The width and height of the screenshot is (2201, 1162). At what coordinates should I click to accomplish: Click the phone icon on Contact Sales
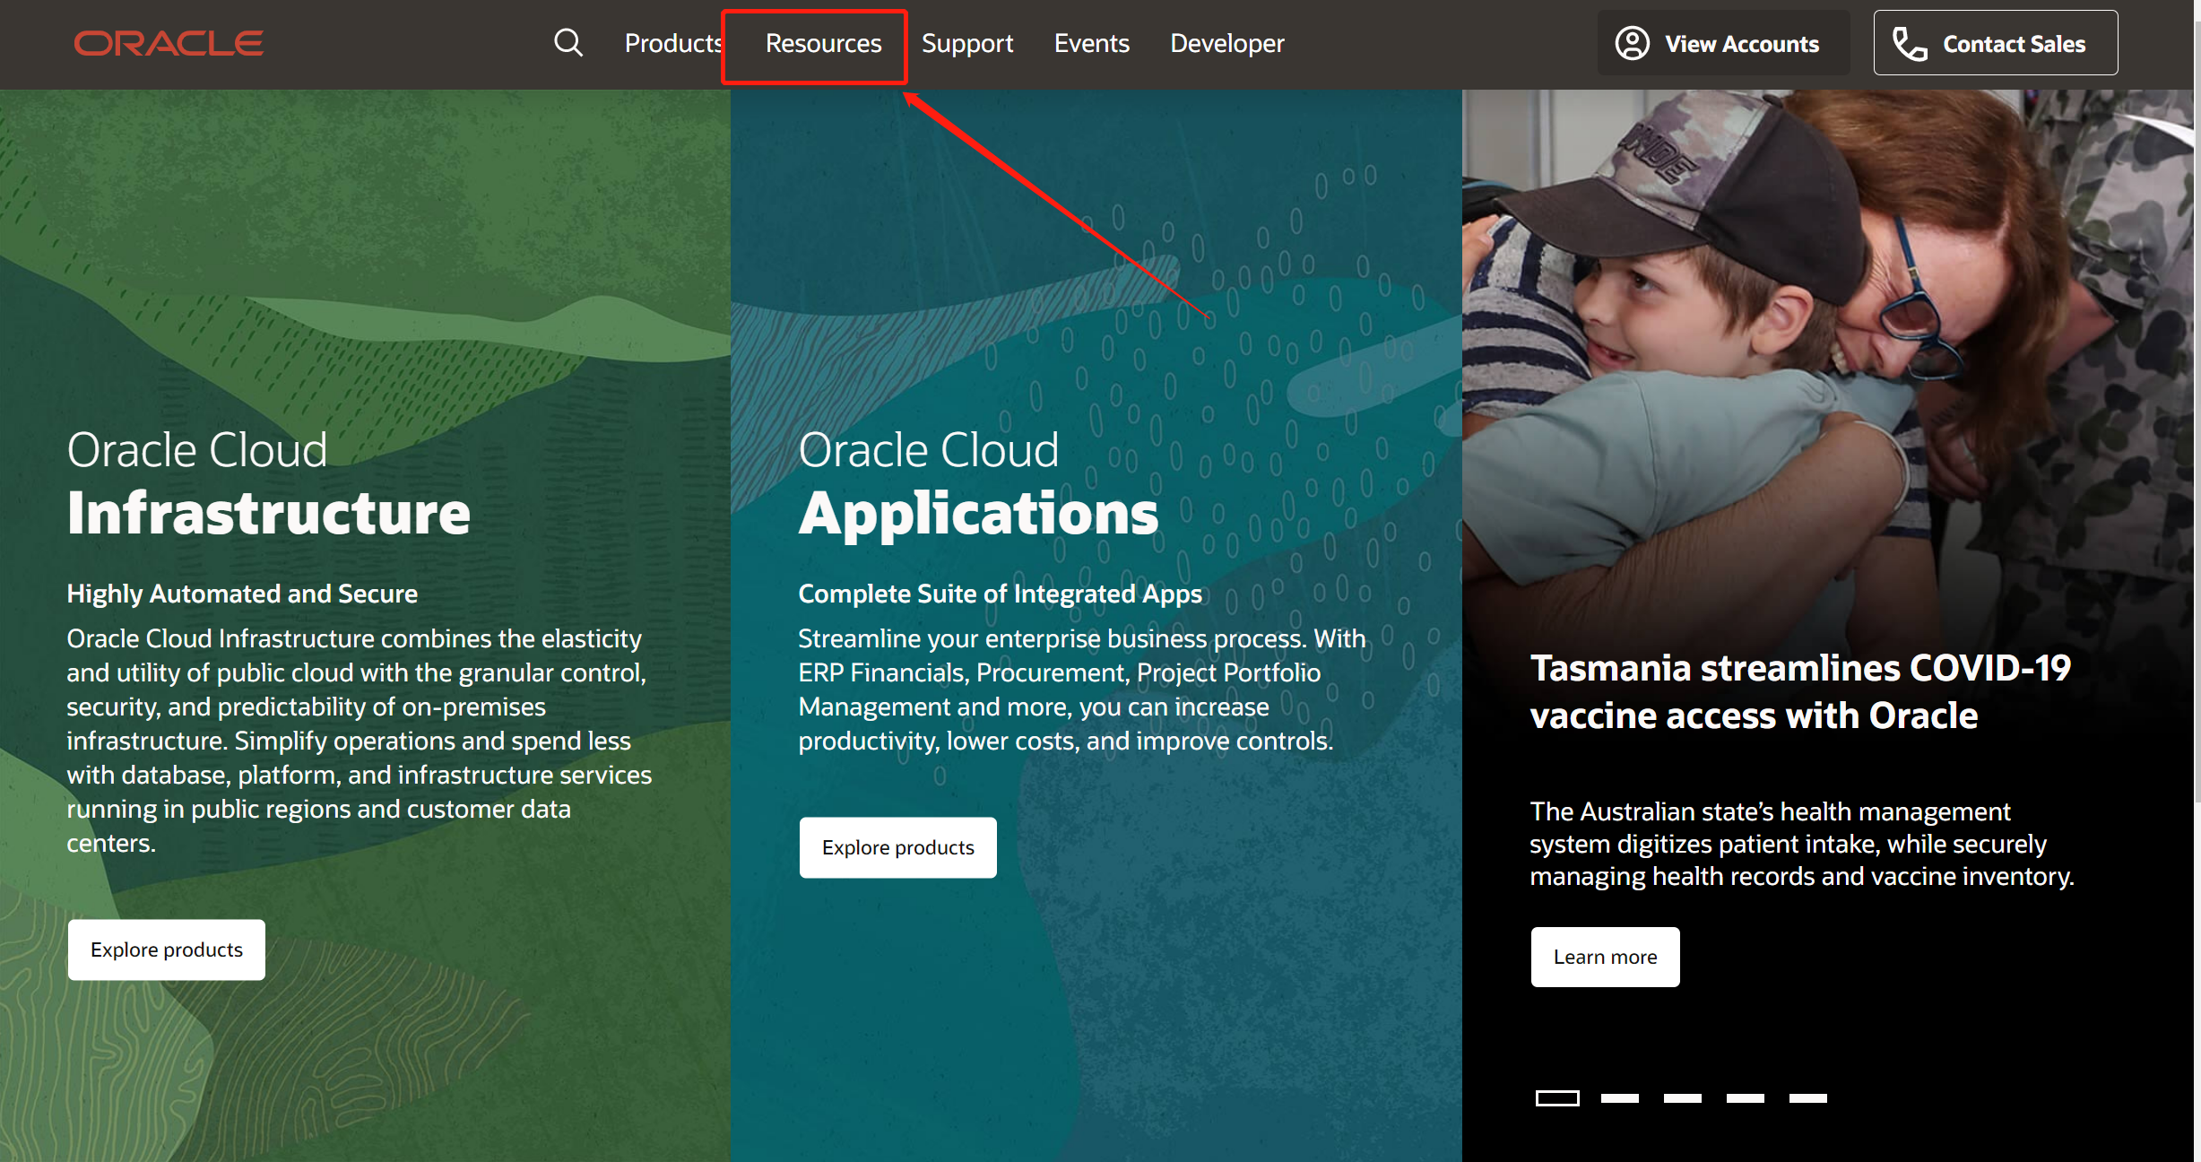pyautogui.click(x=1910, y=43)
